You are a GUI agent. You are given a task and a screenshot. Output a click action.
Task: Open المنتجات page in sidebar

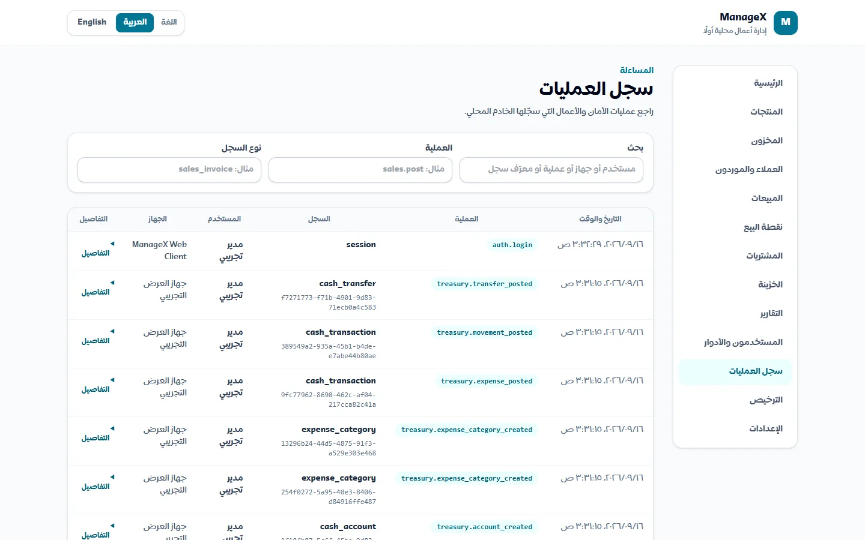coord(735,112)
